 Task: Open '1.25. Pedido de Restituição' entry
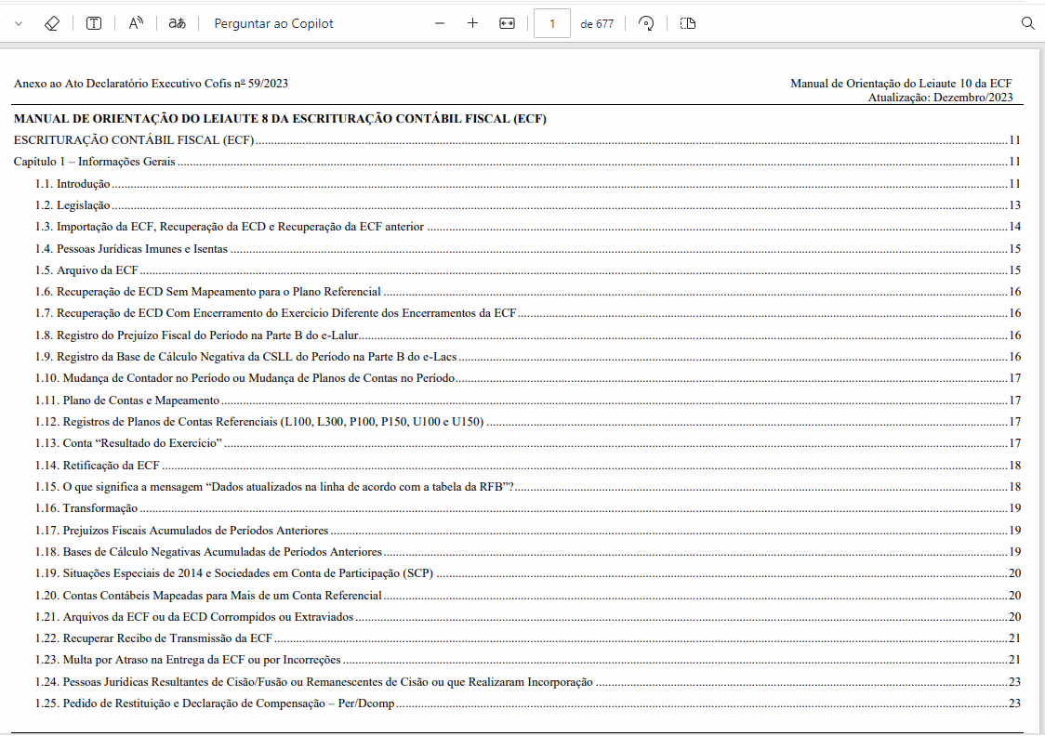528,703
